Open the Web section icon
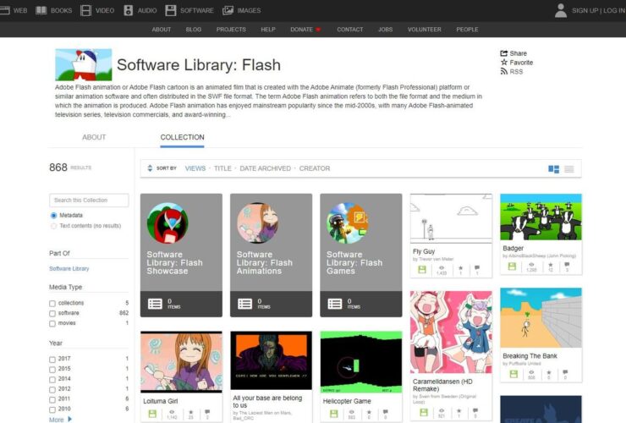626x423 pixels. 4,10
